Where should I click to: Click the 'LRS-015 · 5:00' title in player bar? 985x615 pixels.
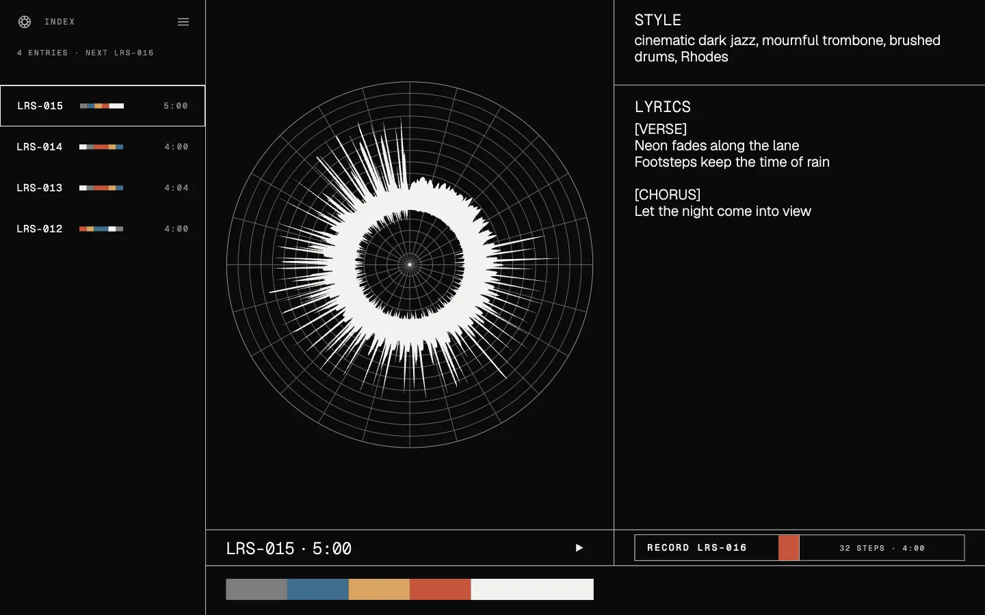pos(289,549)
